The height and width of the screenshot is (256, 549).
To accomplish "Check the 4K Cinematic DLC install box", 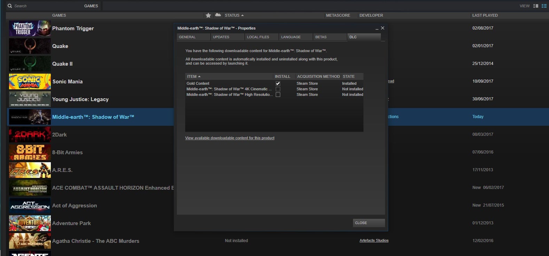I will tap(278, 89).
